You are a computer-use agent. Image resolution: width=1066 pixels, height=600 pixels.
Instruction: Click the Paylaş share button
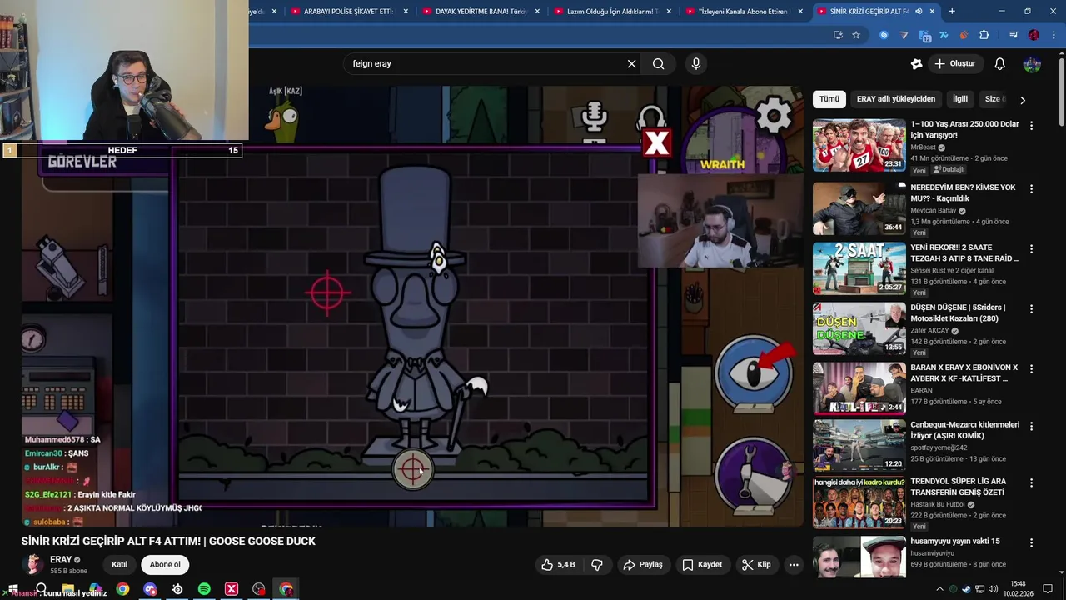tap(643, 565)
